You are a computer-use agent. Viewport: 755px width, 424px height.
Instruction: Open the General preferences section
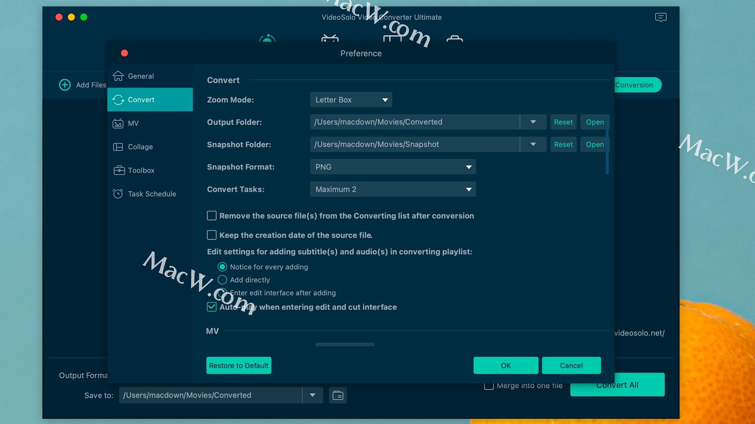150,76
